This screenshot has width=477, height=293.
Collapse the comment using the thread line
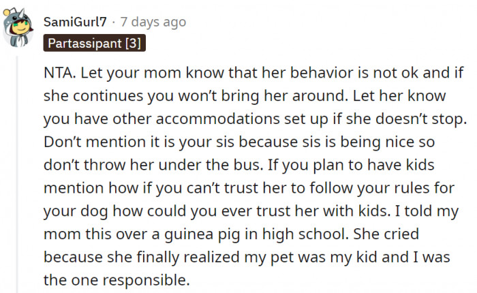coord(17,174)
